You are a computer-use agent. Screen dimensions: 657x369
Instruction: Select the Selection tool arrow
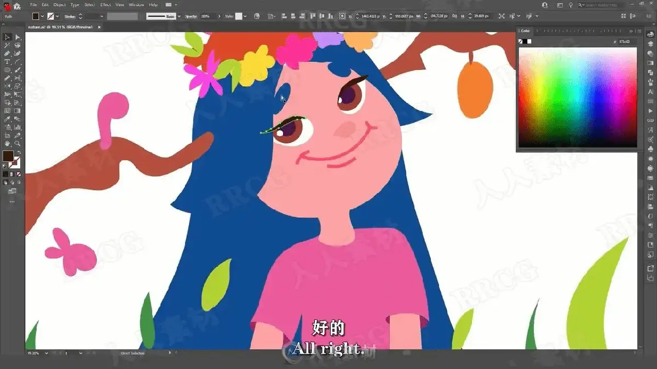click(8, 37)
